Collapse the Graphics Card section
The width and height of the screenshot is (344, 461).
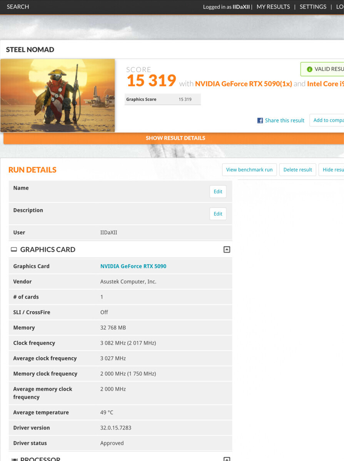[x=227, y=250]
